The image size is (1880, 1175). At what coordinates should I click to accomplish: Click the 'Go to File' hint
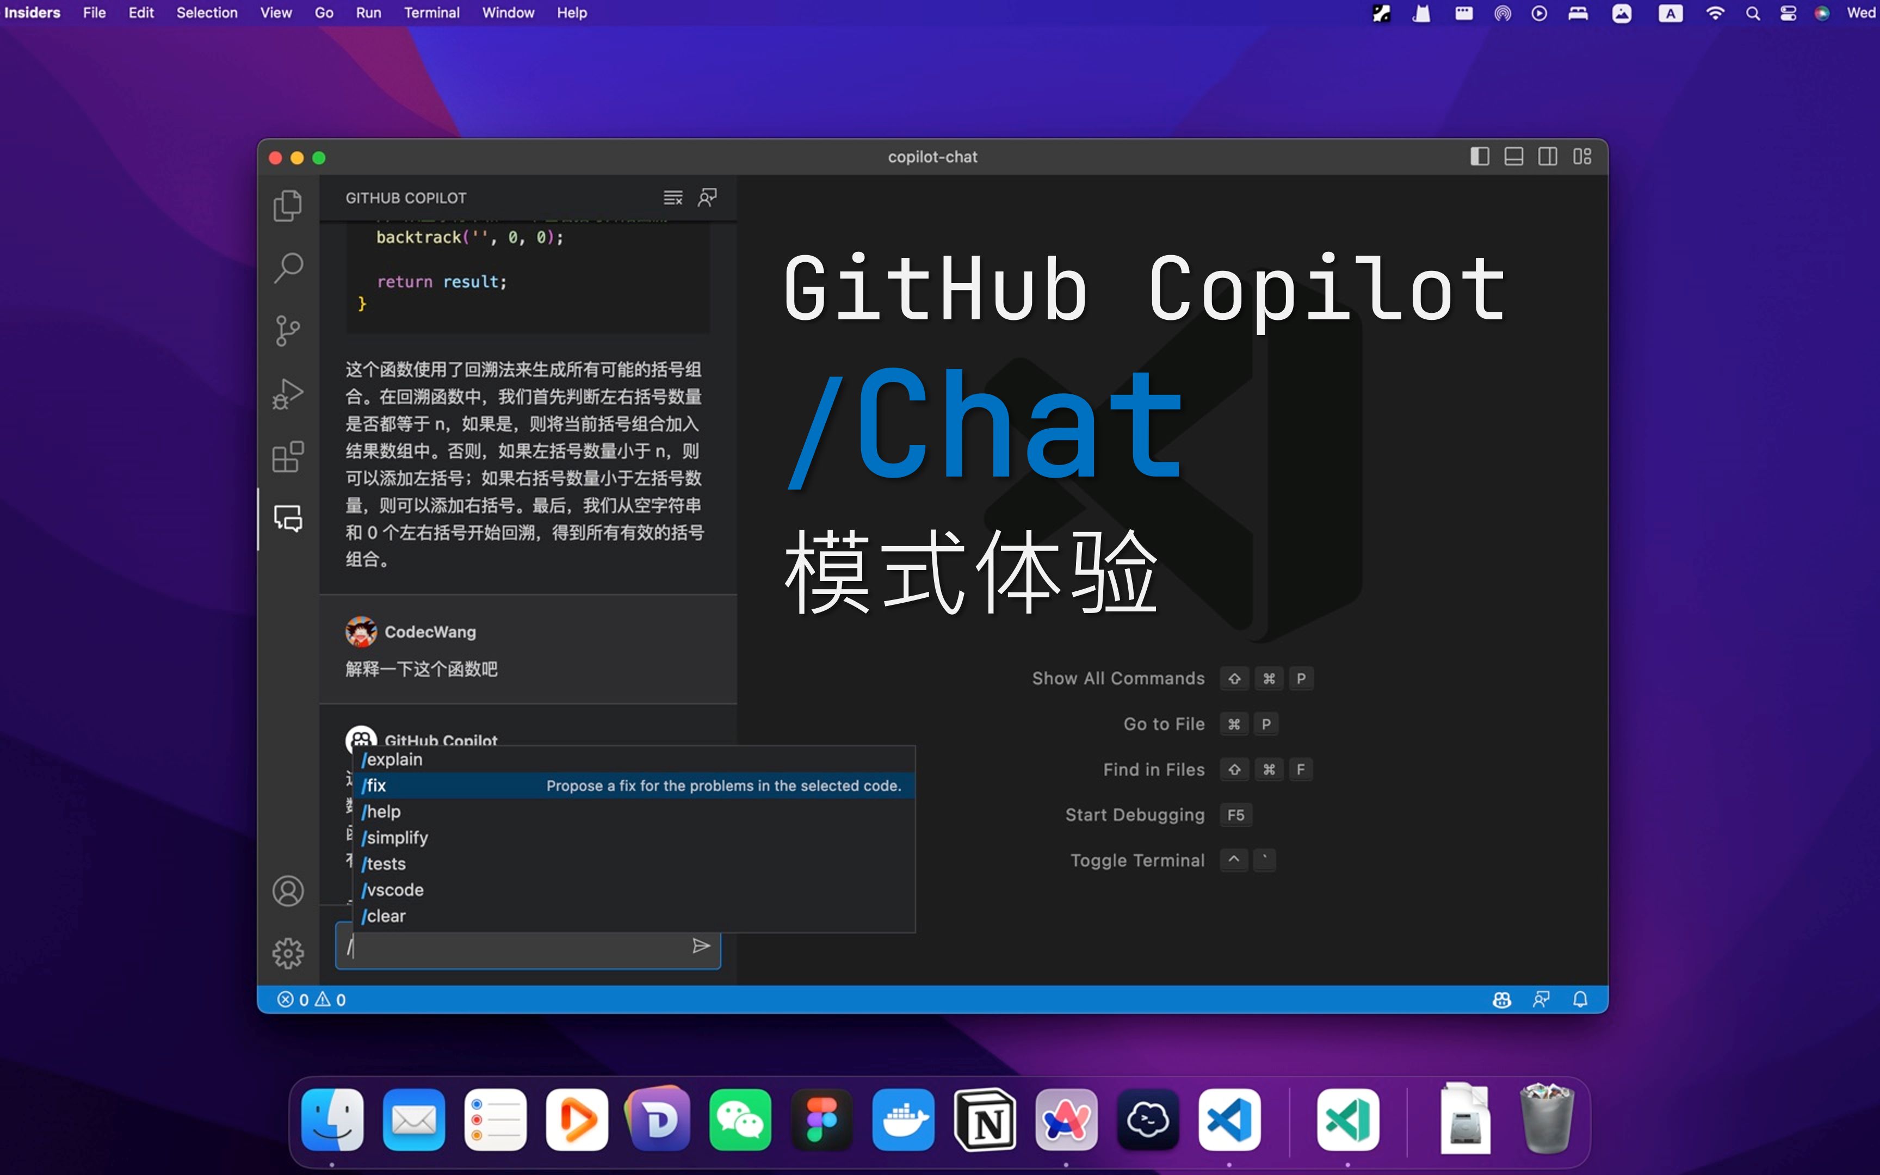tap(1164, 724)
